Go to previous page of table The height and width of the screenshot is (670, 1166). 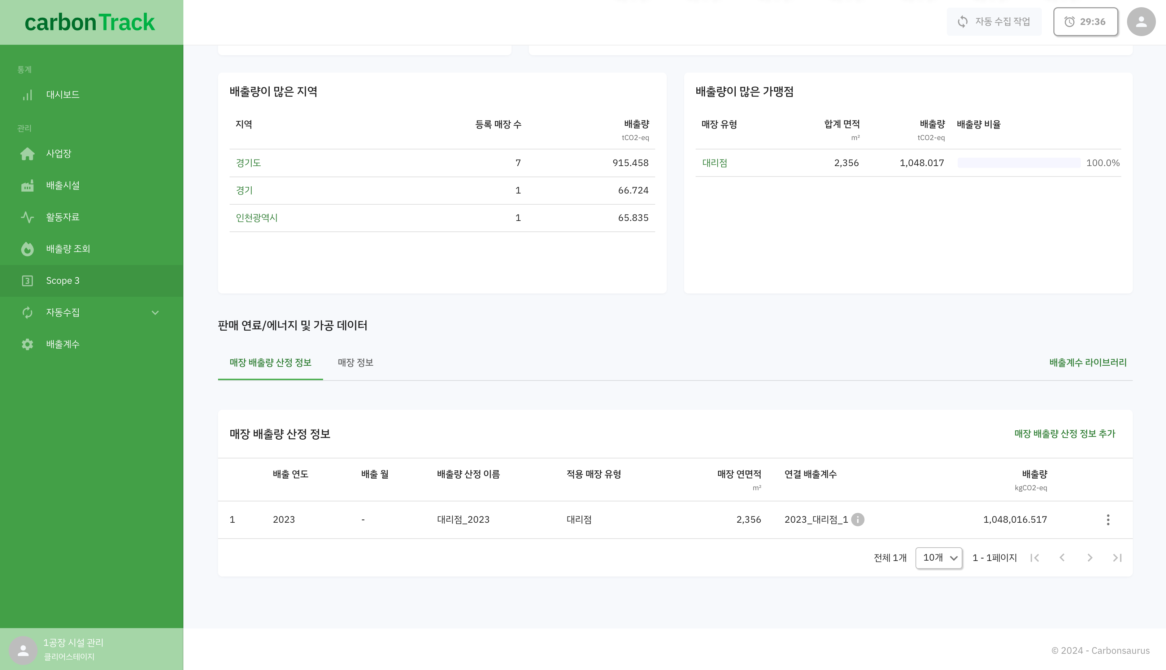[x=1062, y=558]
